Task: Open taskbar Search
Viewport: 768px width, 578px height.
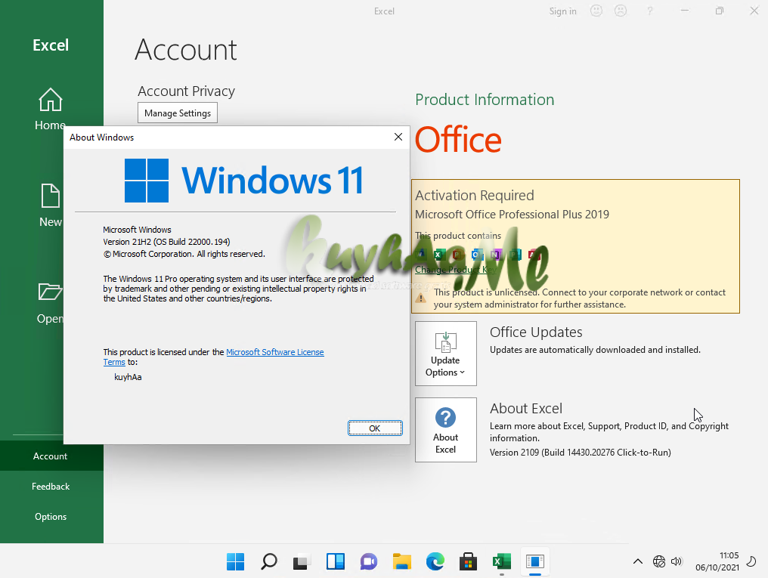Action: 269,561
